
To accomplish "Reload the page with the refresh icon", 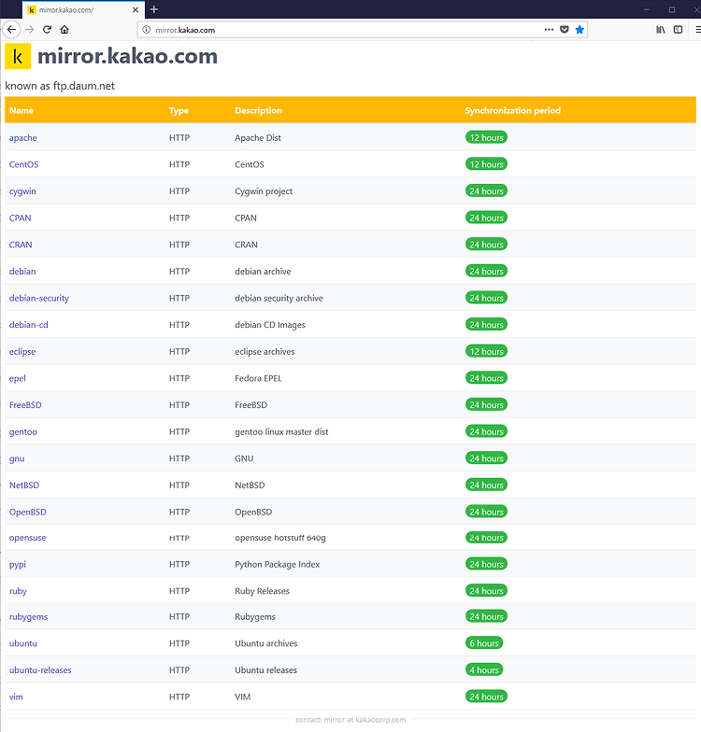I will [47, 30].
